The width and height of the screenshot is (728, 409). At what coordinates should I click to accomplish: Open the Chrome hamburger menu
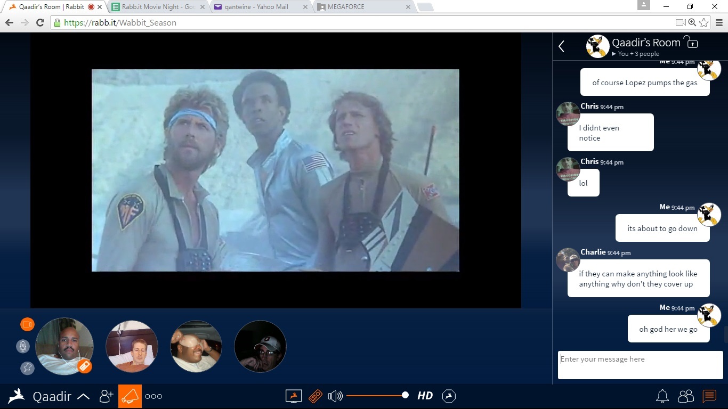719,22
